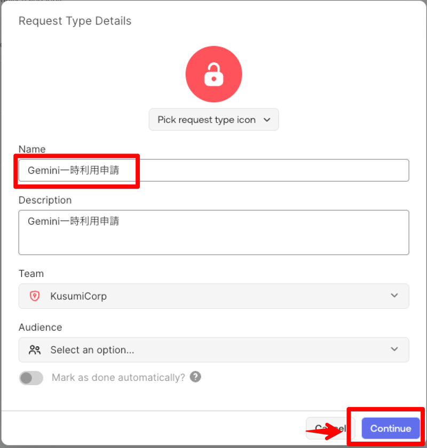427x448 pixels.
Task: Click the Request Type Details heading
Action: coord(75,21)
